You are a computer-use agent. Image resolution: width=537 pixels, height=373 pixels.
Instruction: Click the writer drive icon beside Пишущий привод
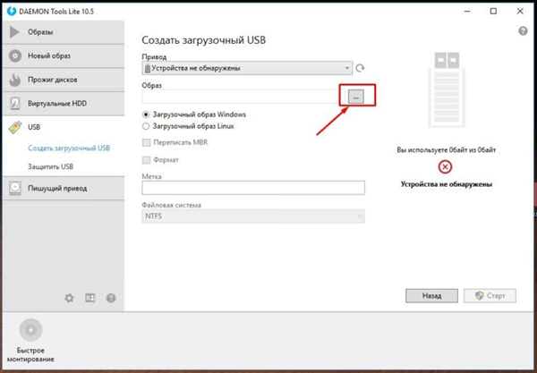(15, 188)
